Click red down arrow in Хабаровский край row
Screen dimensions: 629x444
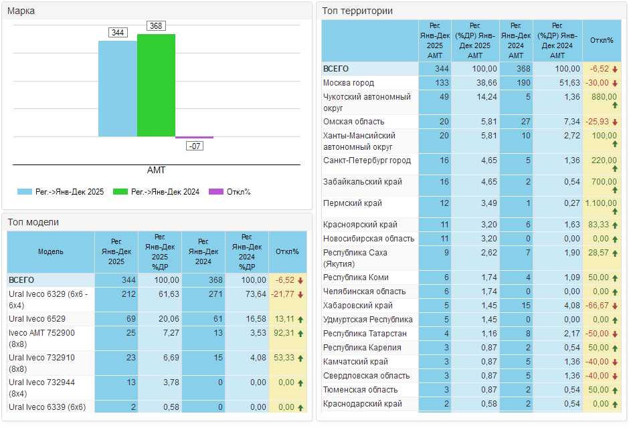615,306
